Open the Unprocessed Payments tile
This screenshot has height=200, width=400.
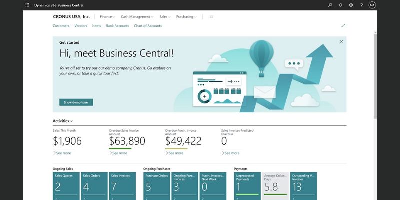[247, 186]
